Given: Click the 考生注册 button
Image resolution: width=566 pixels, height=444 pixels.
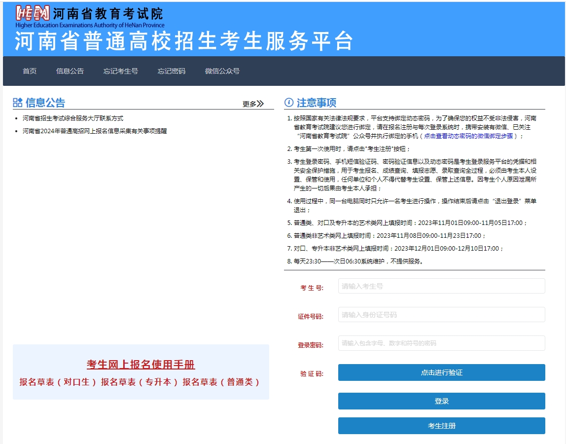Looking at the screenshot, I should tap(441, 426).
